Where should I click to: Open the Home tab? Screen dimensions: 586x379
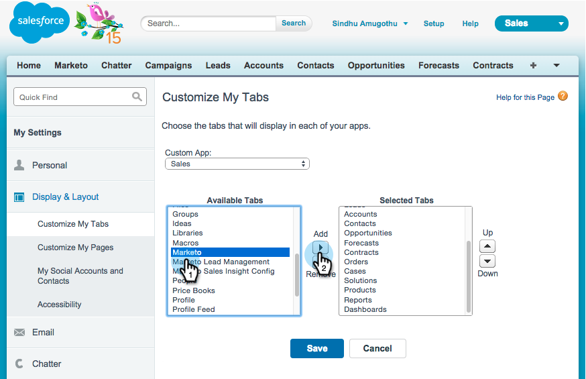(29, 66)
